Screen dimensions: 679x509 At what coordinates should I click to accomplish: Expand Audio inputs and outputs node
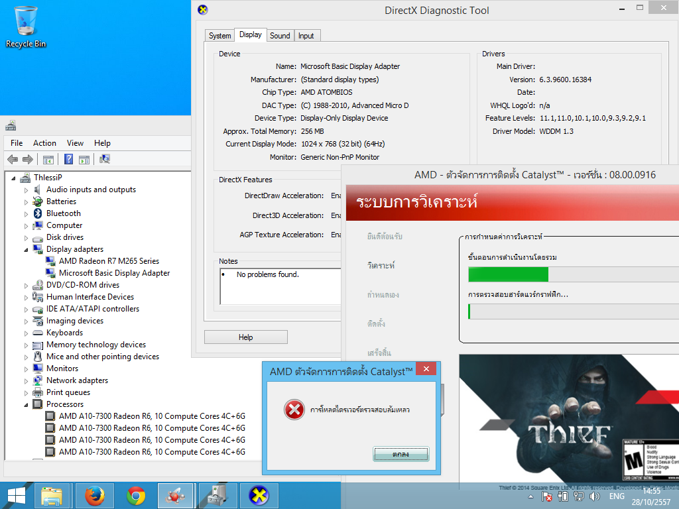pos(26,190)
